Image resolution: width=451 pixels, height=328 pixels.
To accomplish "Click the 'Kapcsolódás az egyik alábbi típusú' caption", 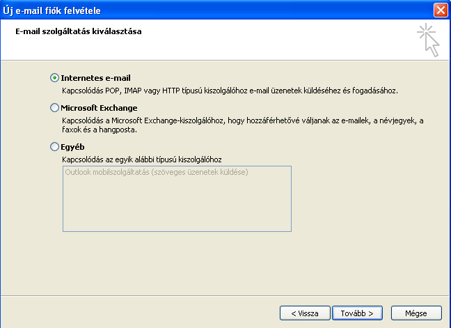I will click(x=142, y=159).
